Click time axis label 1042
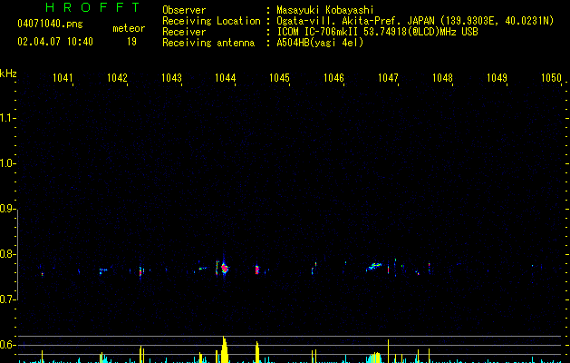This screenshot has width=570, height=363. pyautogui.click(x=117, y=78)
